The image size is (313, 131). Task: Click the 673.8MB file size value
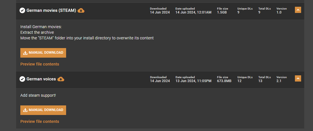click(x=224, y=81)
